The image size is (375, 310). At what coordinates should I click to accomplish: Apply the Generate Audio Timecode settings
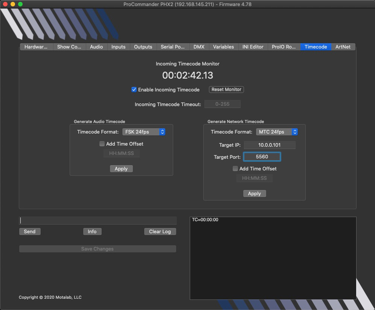(x=121, y=169)
